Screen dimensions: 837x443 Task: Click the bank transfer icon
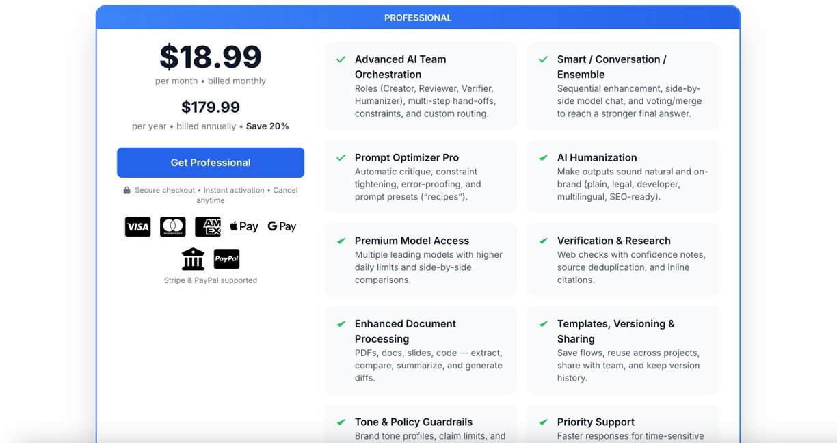tap(193, 259)
